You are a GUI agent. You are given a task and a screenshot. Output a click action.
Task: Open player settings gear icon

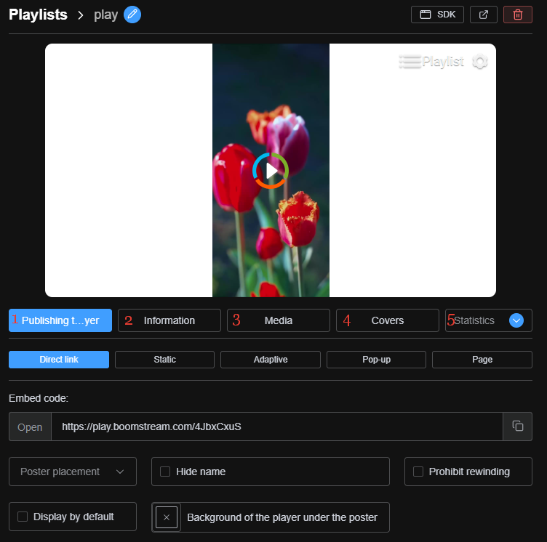(479, 62)
